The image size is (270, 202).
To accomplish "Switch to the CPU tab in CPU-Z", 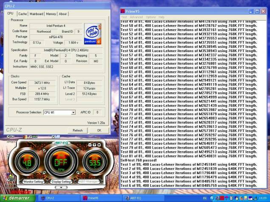I will 10,14.
